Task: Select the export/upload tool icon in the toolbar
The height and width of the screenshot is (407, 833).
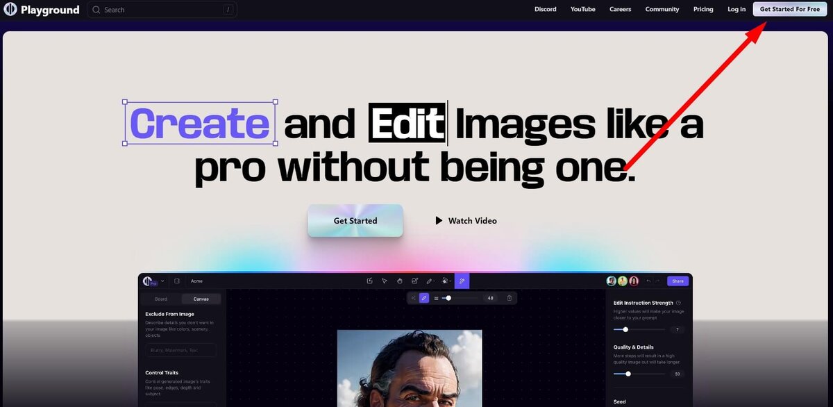Action: coord(369,281)
